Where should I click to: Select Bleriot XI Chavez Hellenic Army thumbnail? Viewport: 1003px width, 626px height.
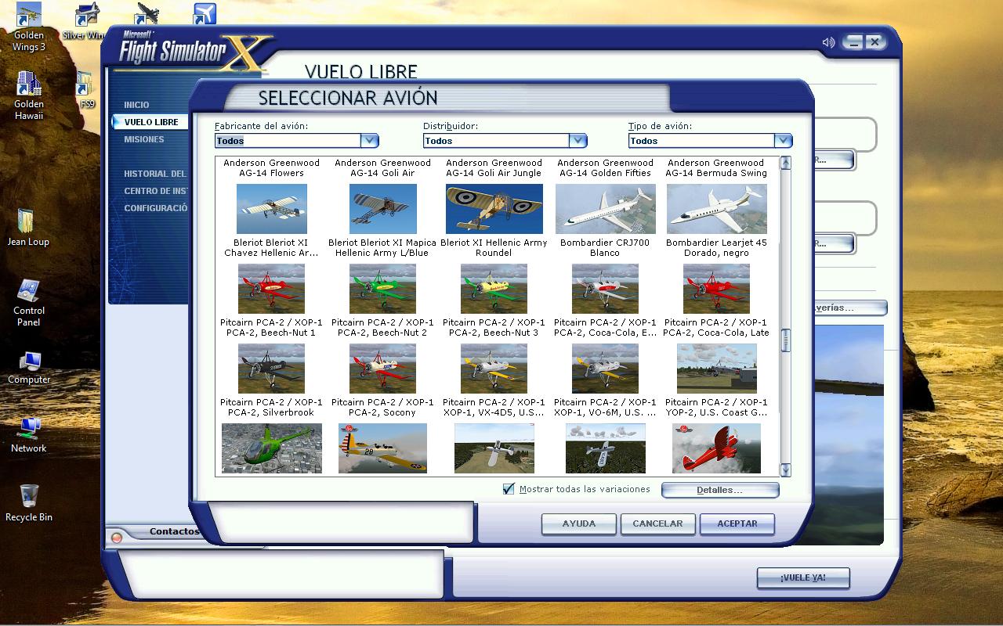click(272, 209)
